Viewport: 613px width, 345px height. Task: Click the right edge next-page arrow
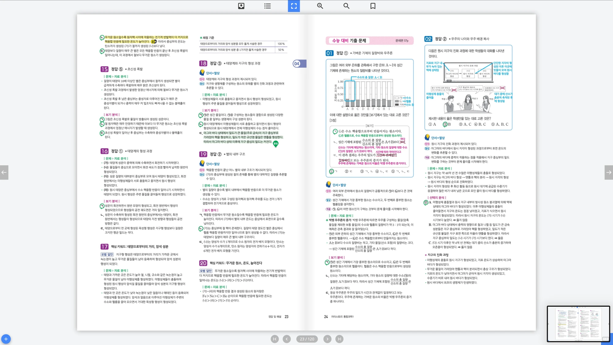click(x=609, y=172)
